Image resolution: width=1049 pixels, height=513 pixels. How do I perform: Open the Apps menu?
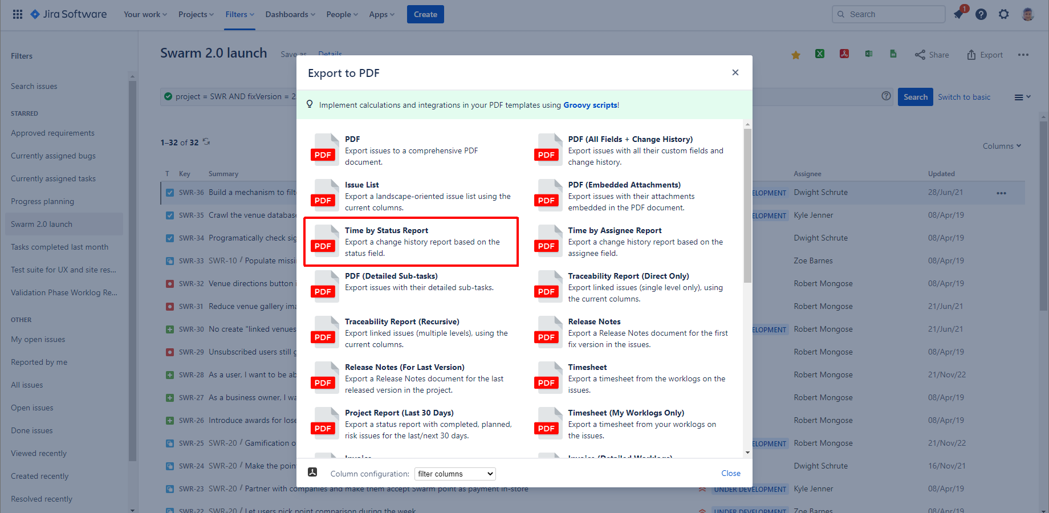click(x=381, y=14)
